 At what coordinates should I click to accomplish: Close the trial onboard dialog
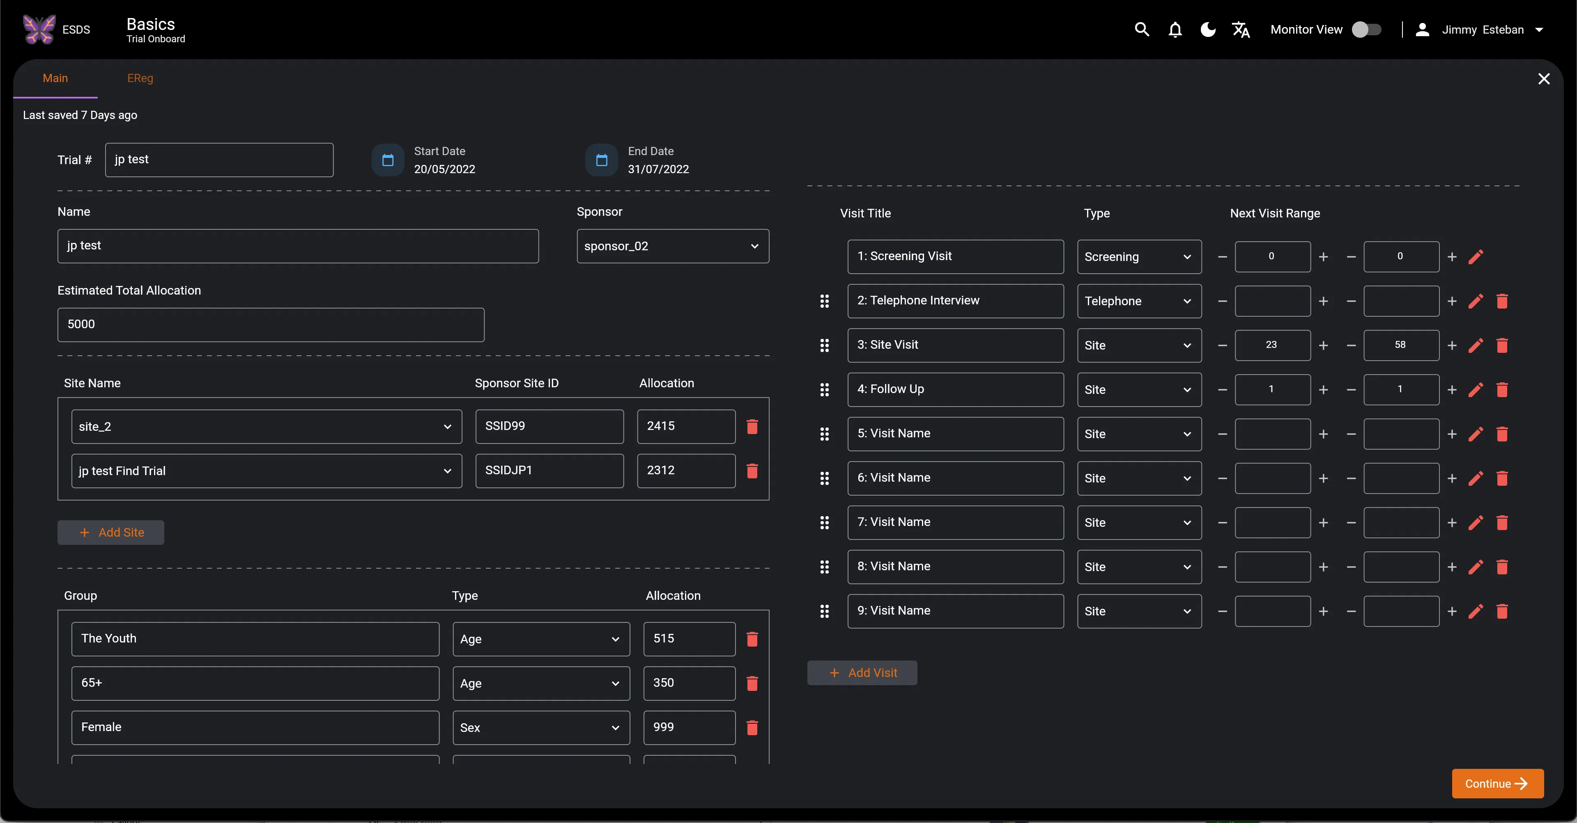click(x=1544, y=79)
